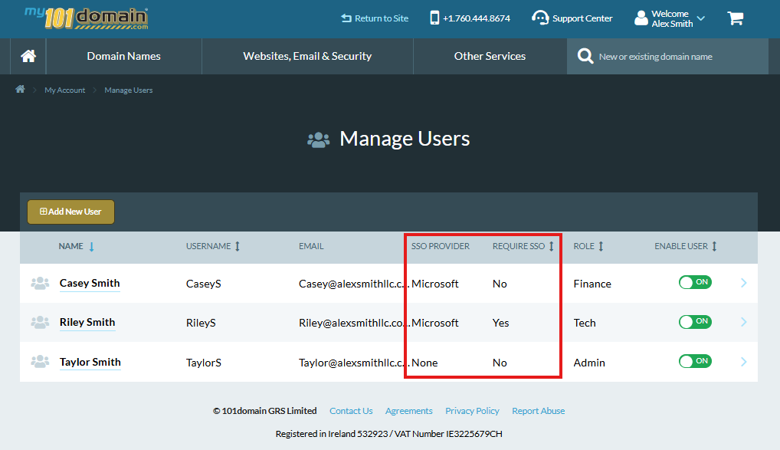Click the Add New User button
Image resolution: width=780 pixels, height=450 pixels.
pyautogui.click(x=70, y=211)
